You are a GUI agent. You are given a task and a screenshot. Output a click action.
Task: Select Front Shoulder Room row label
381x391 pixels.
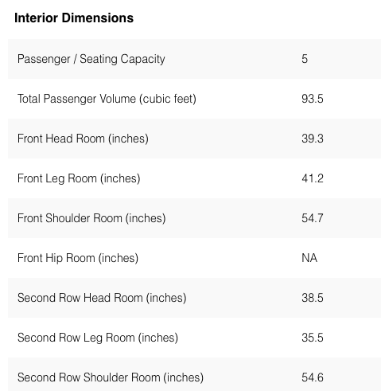[x=91, y=218]
